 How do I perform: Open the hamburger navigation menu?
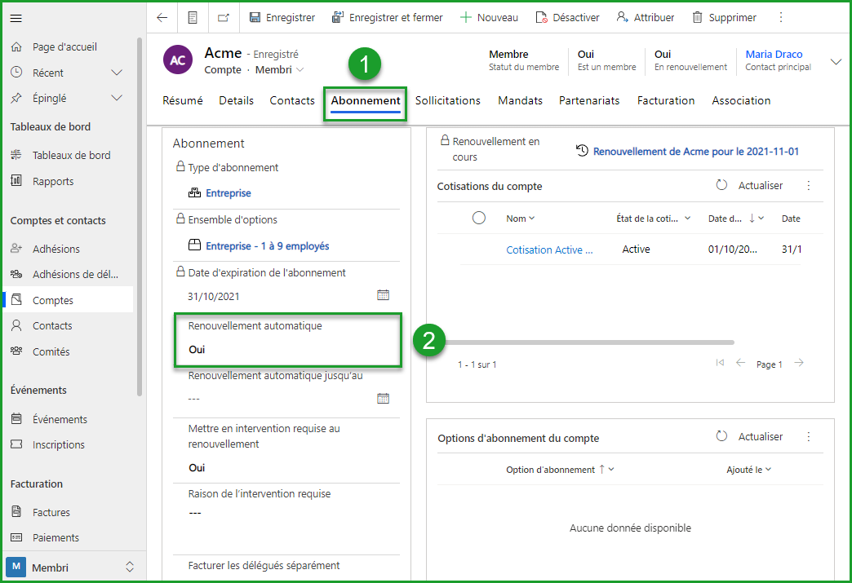coord(16,18)
